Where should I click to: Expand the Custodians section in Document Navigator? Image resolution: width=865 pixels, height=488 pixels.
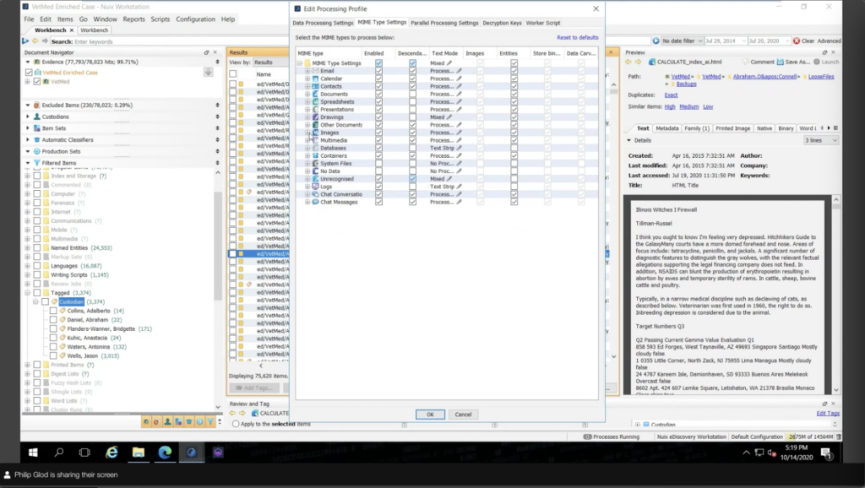point(28,117)
